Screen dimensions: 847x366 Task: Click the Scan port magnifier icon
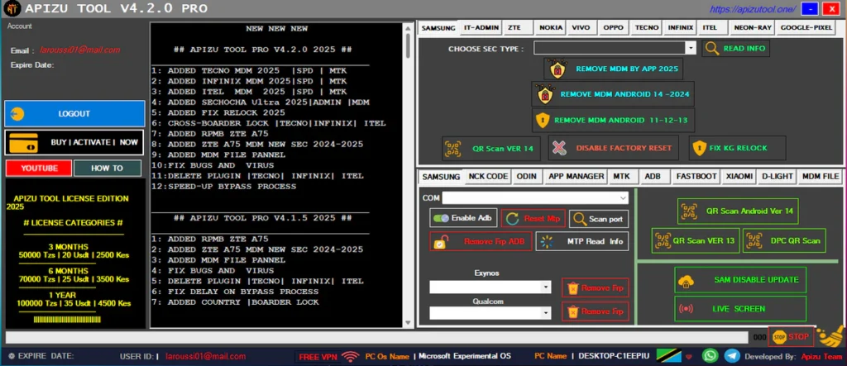[580, 219]
